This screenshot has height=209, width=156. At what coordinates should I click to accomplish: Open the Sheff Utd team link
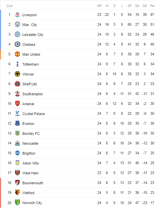click(30, 84)
